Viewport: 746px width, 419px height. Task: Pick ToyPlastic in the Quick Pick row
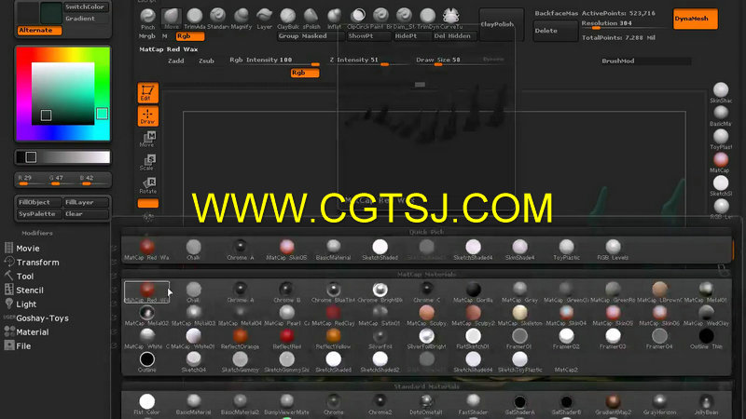[566, 250]
